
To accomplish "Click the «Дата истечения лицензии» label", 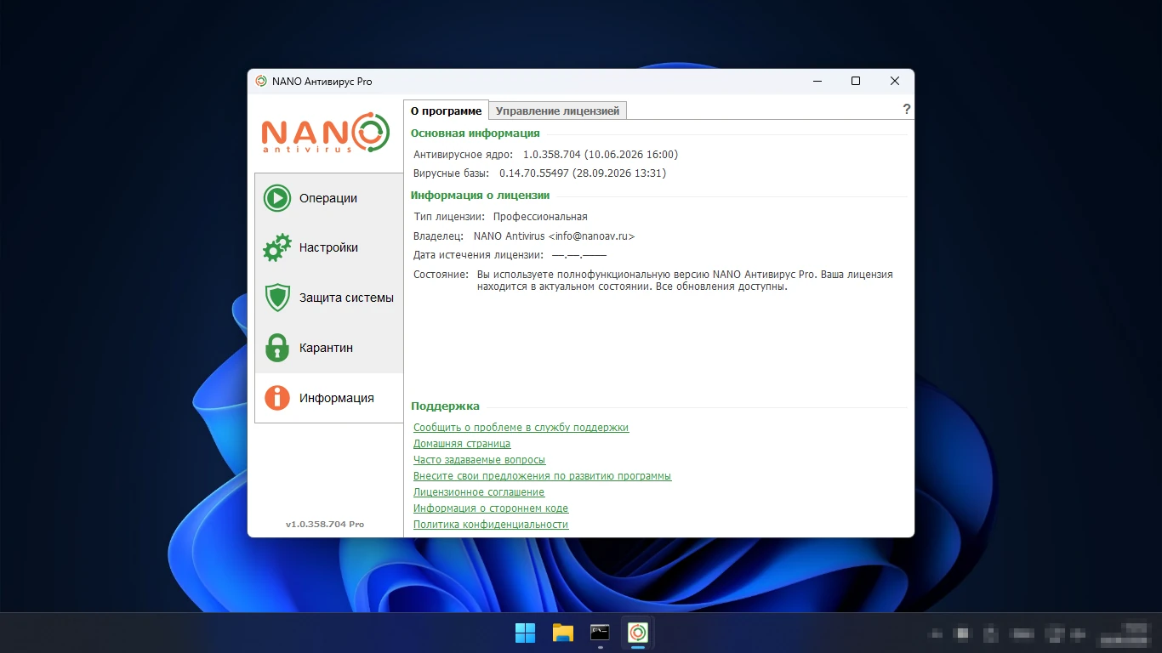I will (x=478, y=255).
